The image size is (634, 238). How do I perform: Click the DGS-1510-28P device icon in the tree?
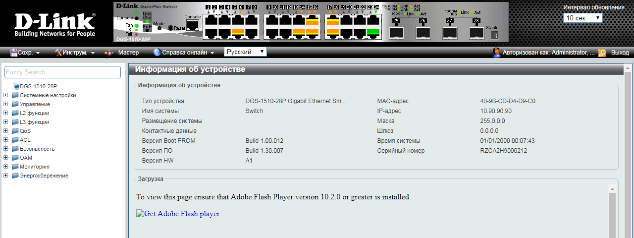tap(15, 86)
